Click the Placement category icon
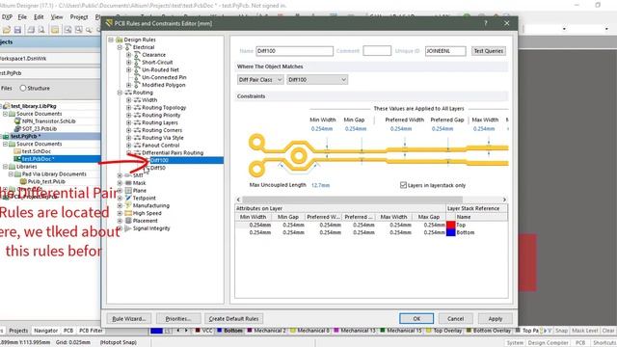Viewport: 617px width, 347px height. tap(128, 221)
